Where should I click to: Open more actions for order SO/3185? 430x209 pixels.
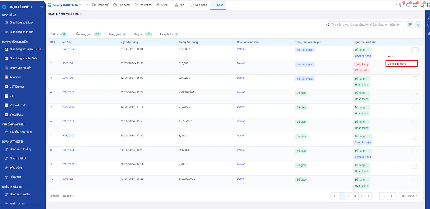coord(415,79)
